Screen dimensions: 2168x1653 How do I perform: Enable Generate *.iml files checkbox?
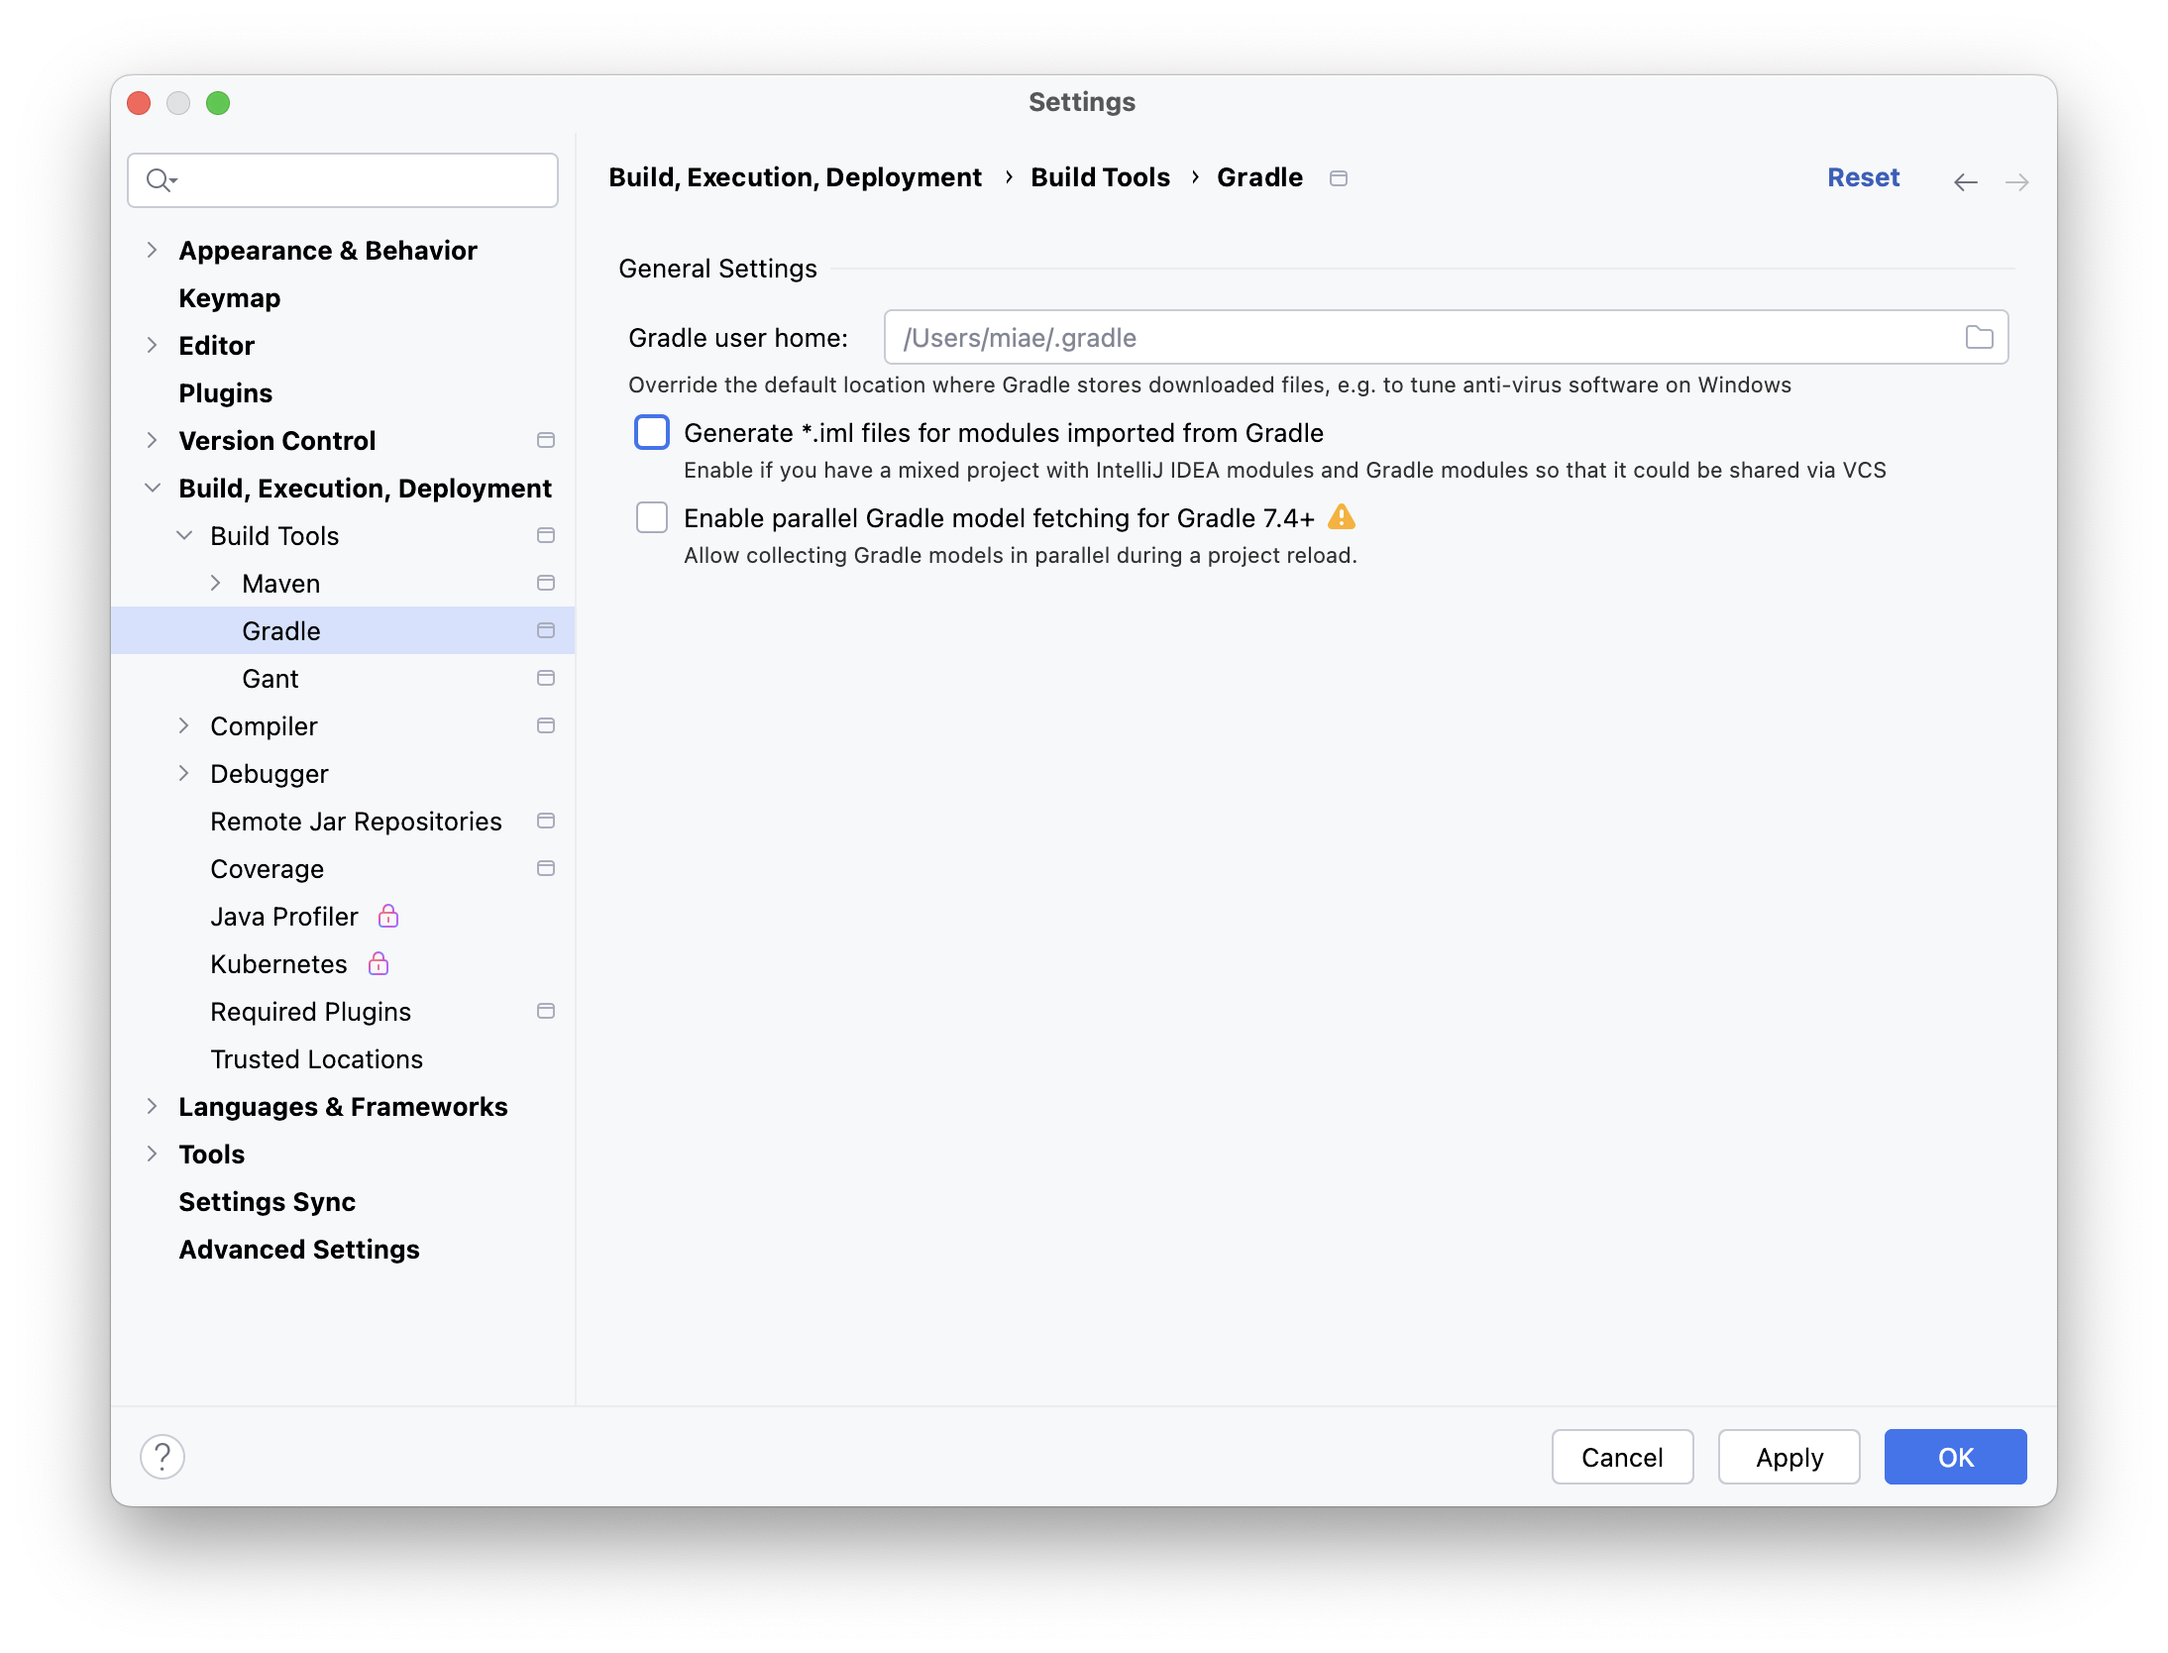click(652, 433)
